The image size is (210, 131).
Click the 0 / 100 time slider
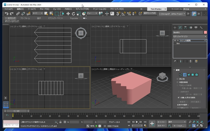pyautogui.click(x=17, y=111)
